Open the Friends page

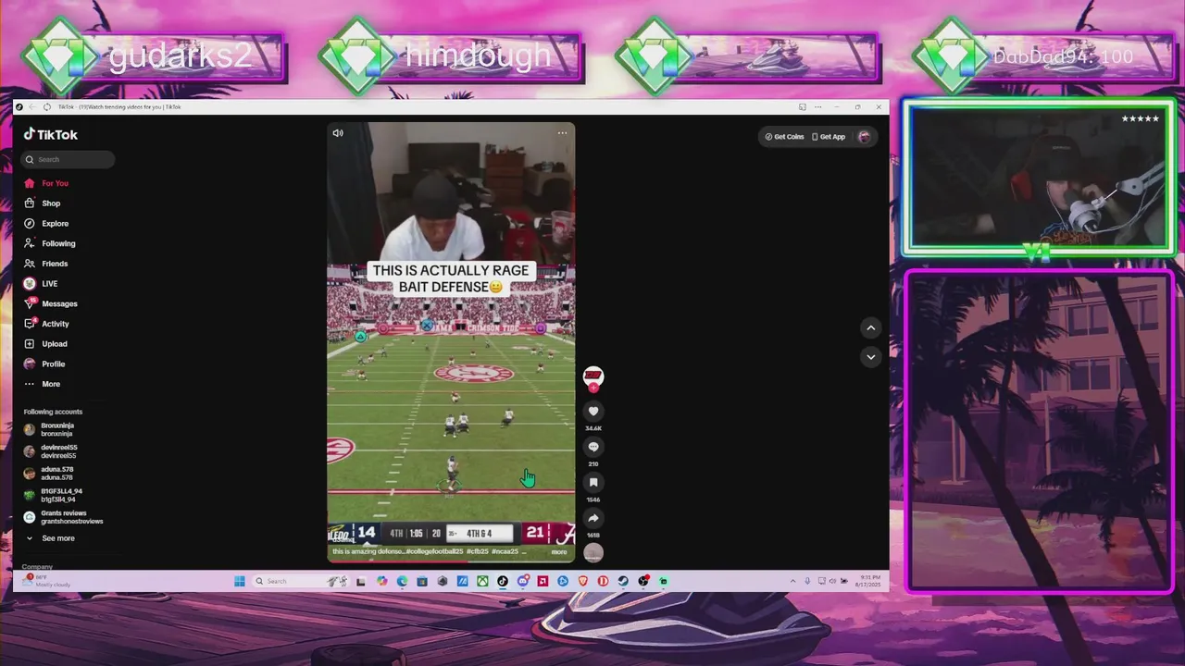coord(46,264)
